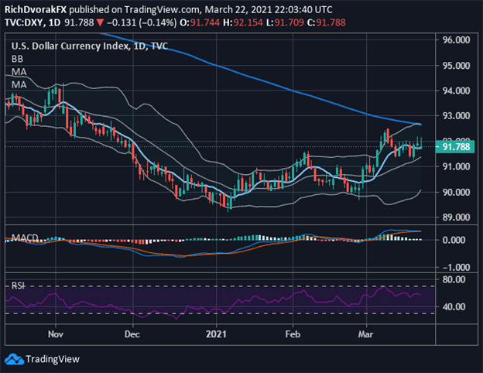Click the red down-arrow price change indicator

tap(100, 22)
